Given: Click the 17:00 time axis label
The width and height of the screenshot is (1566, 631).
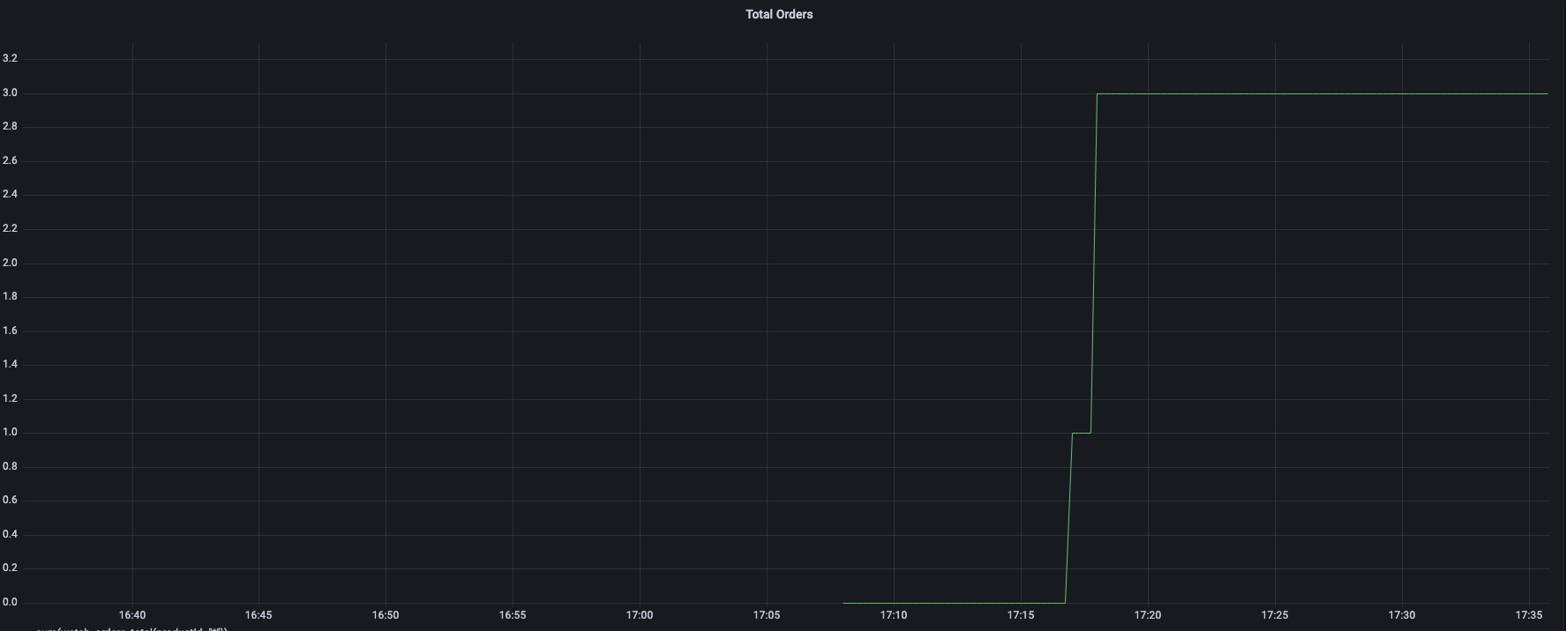Looking at the screenshot, I should pyautogui.click(x=640, y=615).
